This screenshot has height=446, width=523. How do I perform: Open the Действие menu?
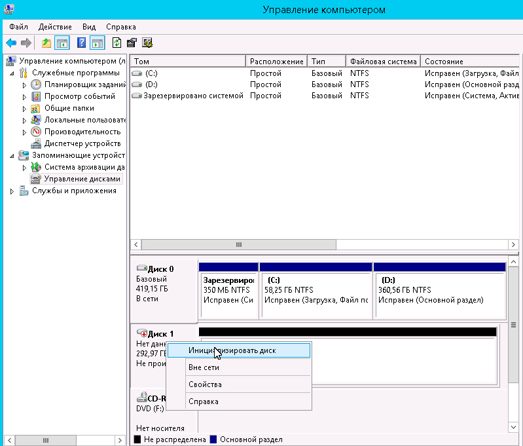tap(55, 27)
